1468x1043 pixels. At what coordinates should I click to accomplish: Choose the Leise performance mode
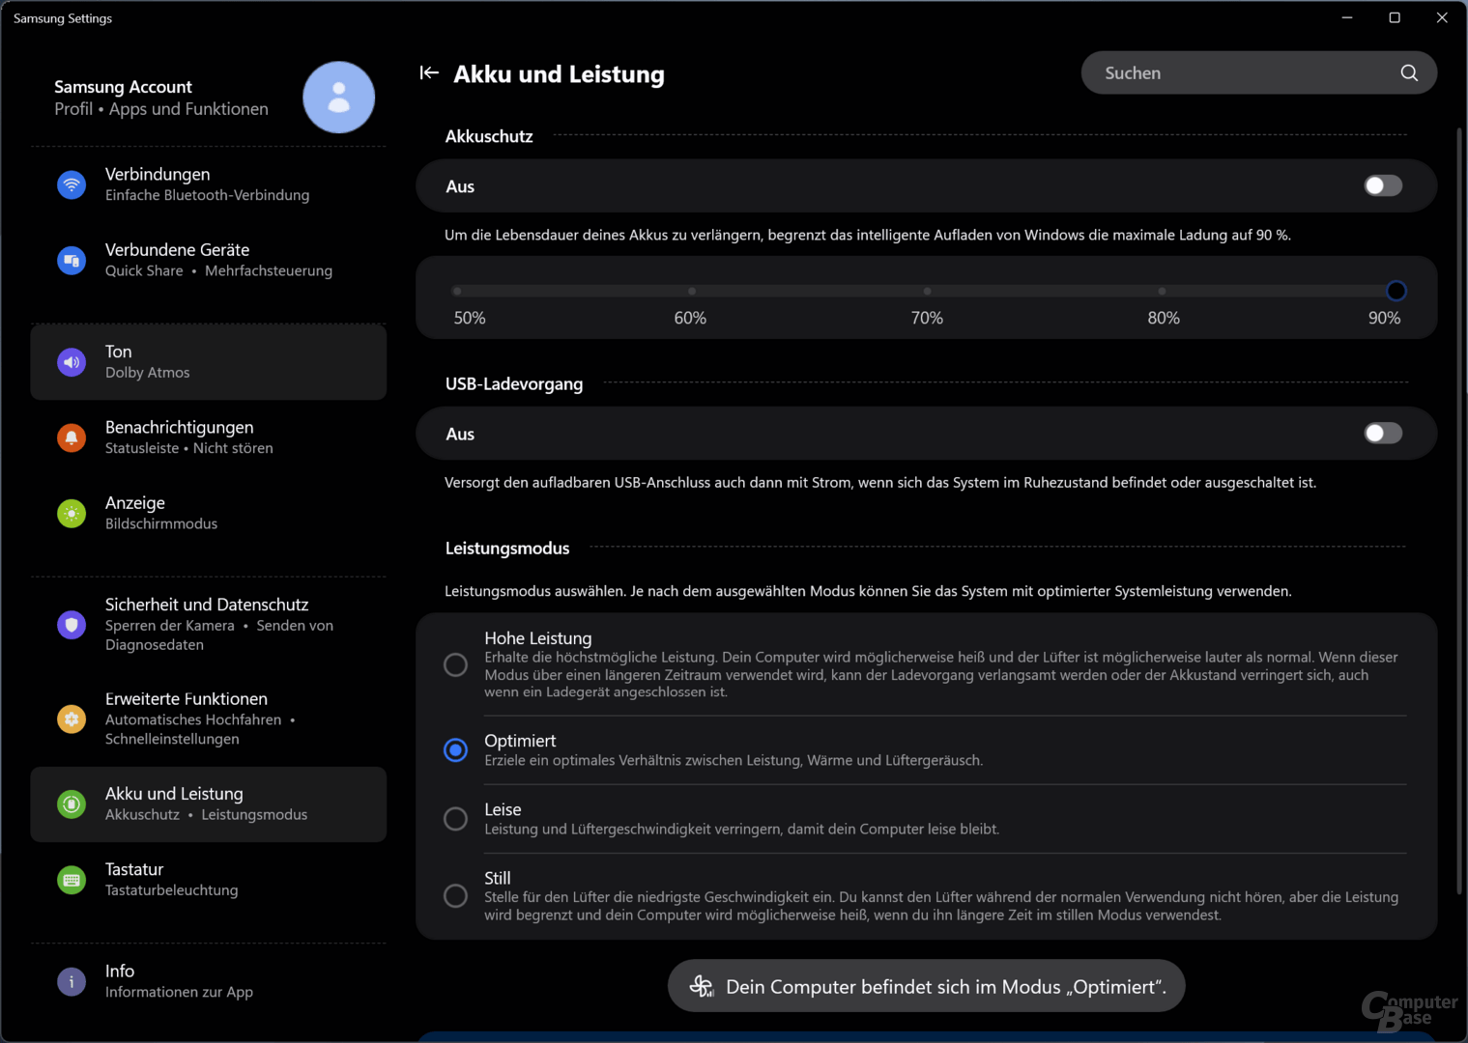[455, 819]
